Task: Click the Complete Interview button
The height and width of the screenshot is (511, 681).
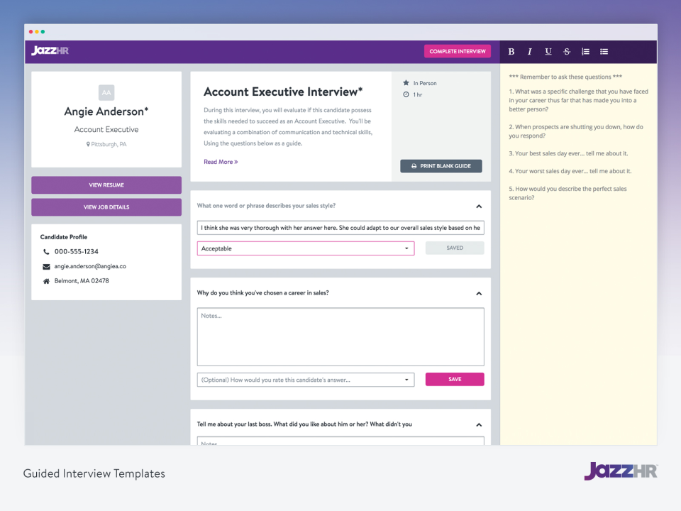Action: [457, 51]
